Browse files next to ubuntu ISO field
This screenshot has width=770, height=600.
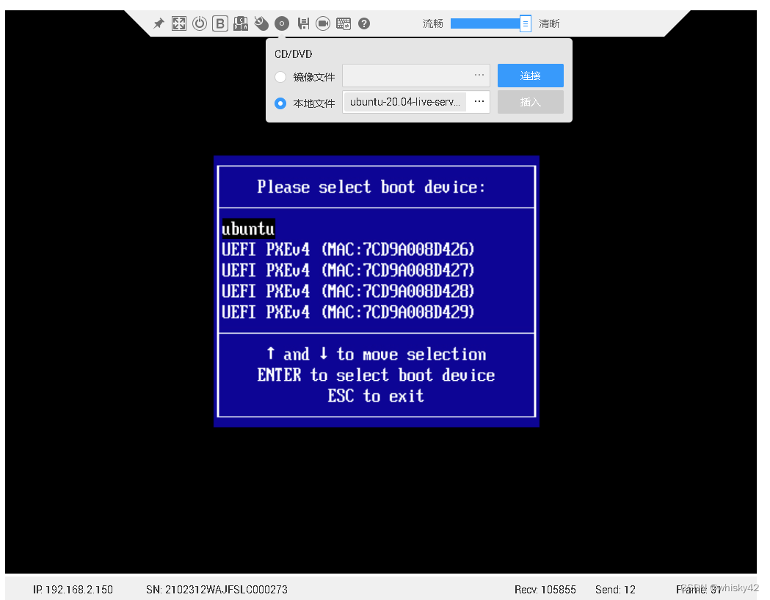tap(479, 102)
